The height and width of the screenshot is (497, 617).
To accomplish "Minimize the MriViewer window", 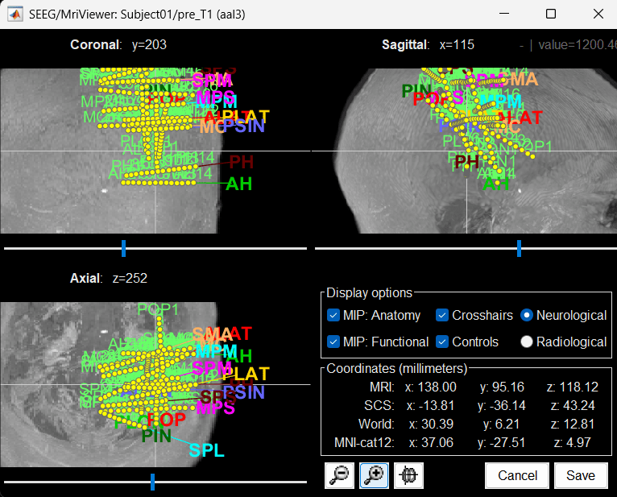I will (503, 14).
